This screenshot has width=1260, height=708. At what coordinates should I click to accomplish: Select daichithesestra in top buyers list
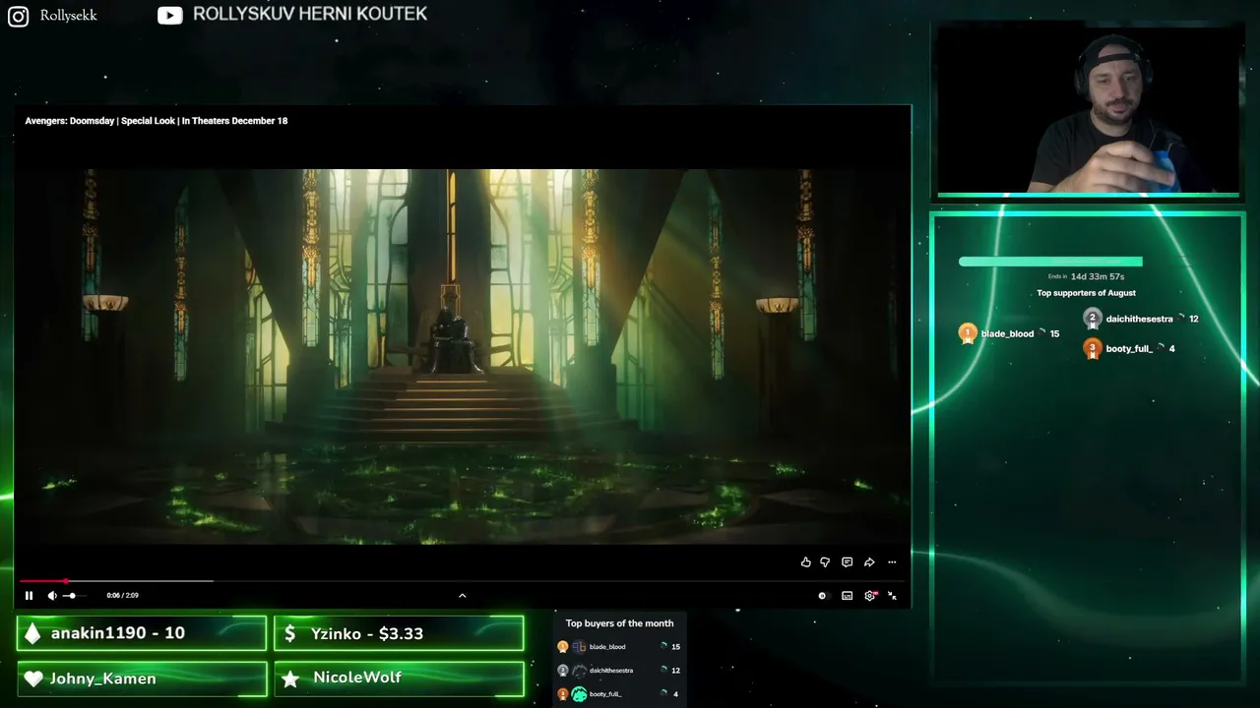[x=611, y=671]
